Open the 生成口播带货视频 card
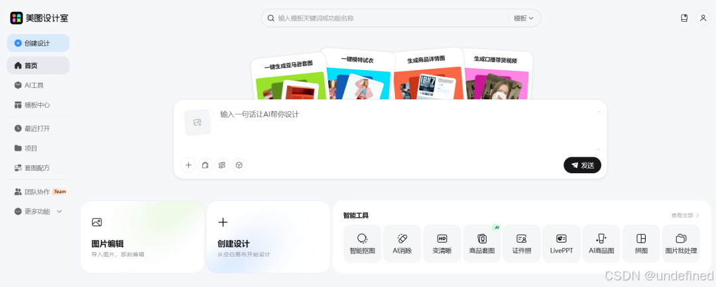 coord(497,74)
